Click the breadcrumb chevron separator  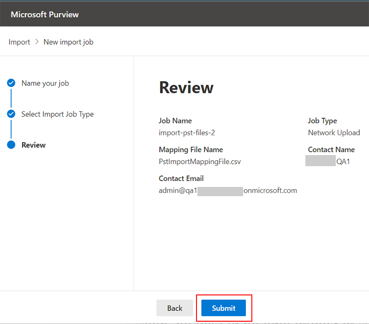coord(37,42)
